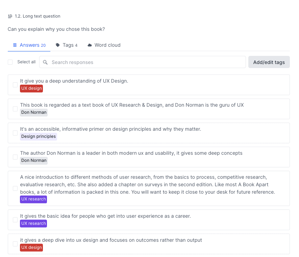Click the Don Norman tag under the fourth answer

coord(33,160)
